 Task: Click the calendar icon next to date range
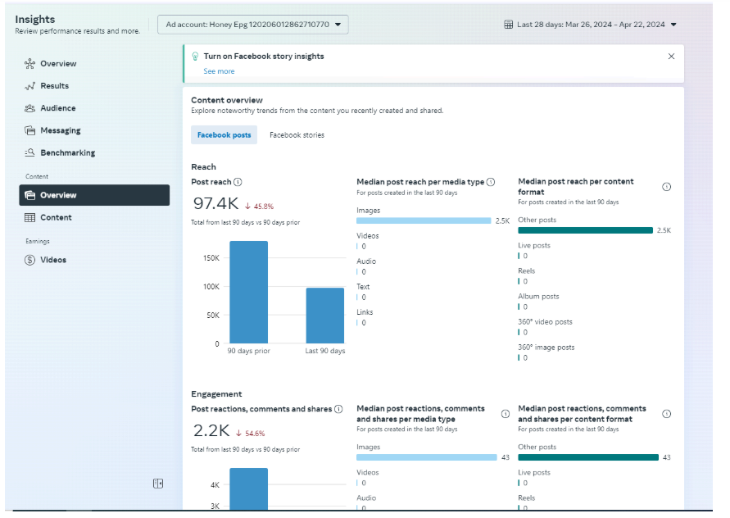pos(509,25)
